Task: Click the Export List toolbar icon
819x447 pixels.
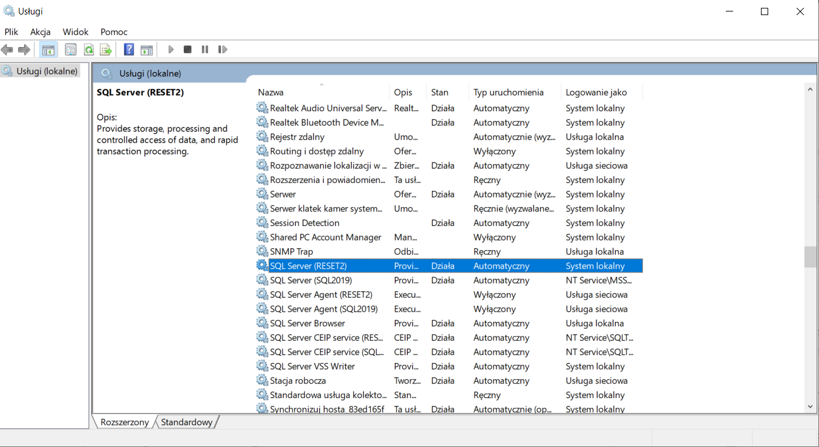Action: point(106,50)
